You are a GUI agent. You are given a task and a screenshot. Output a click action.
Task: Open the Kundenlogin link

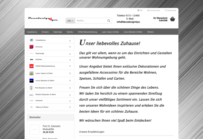coord(154,10)
